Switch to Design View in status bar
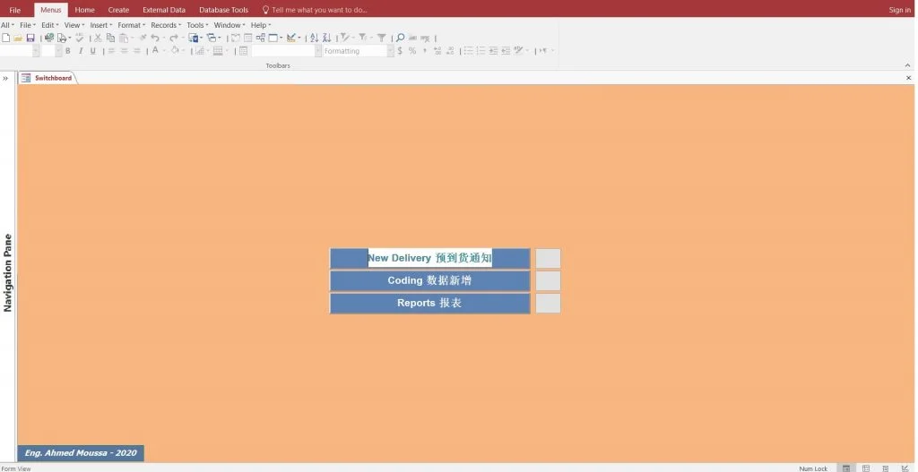This screenshot has height=472, width=918. tap(905, 468)
